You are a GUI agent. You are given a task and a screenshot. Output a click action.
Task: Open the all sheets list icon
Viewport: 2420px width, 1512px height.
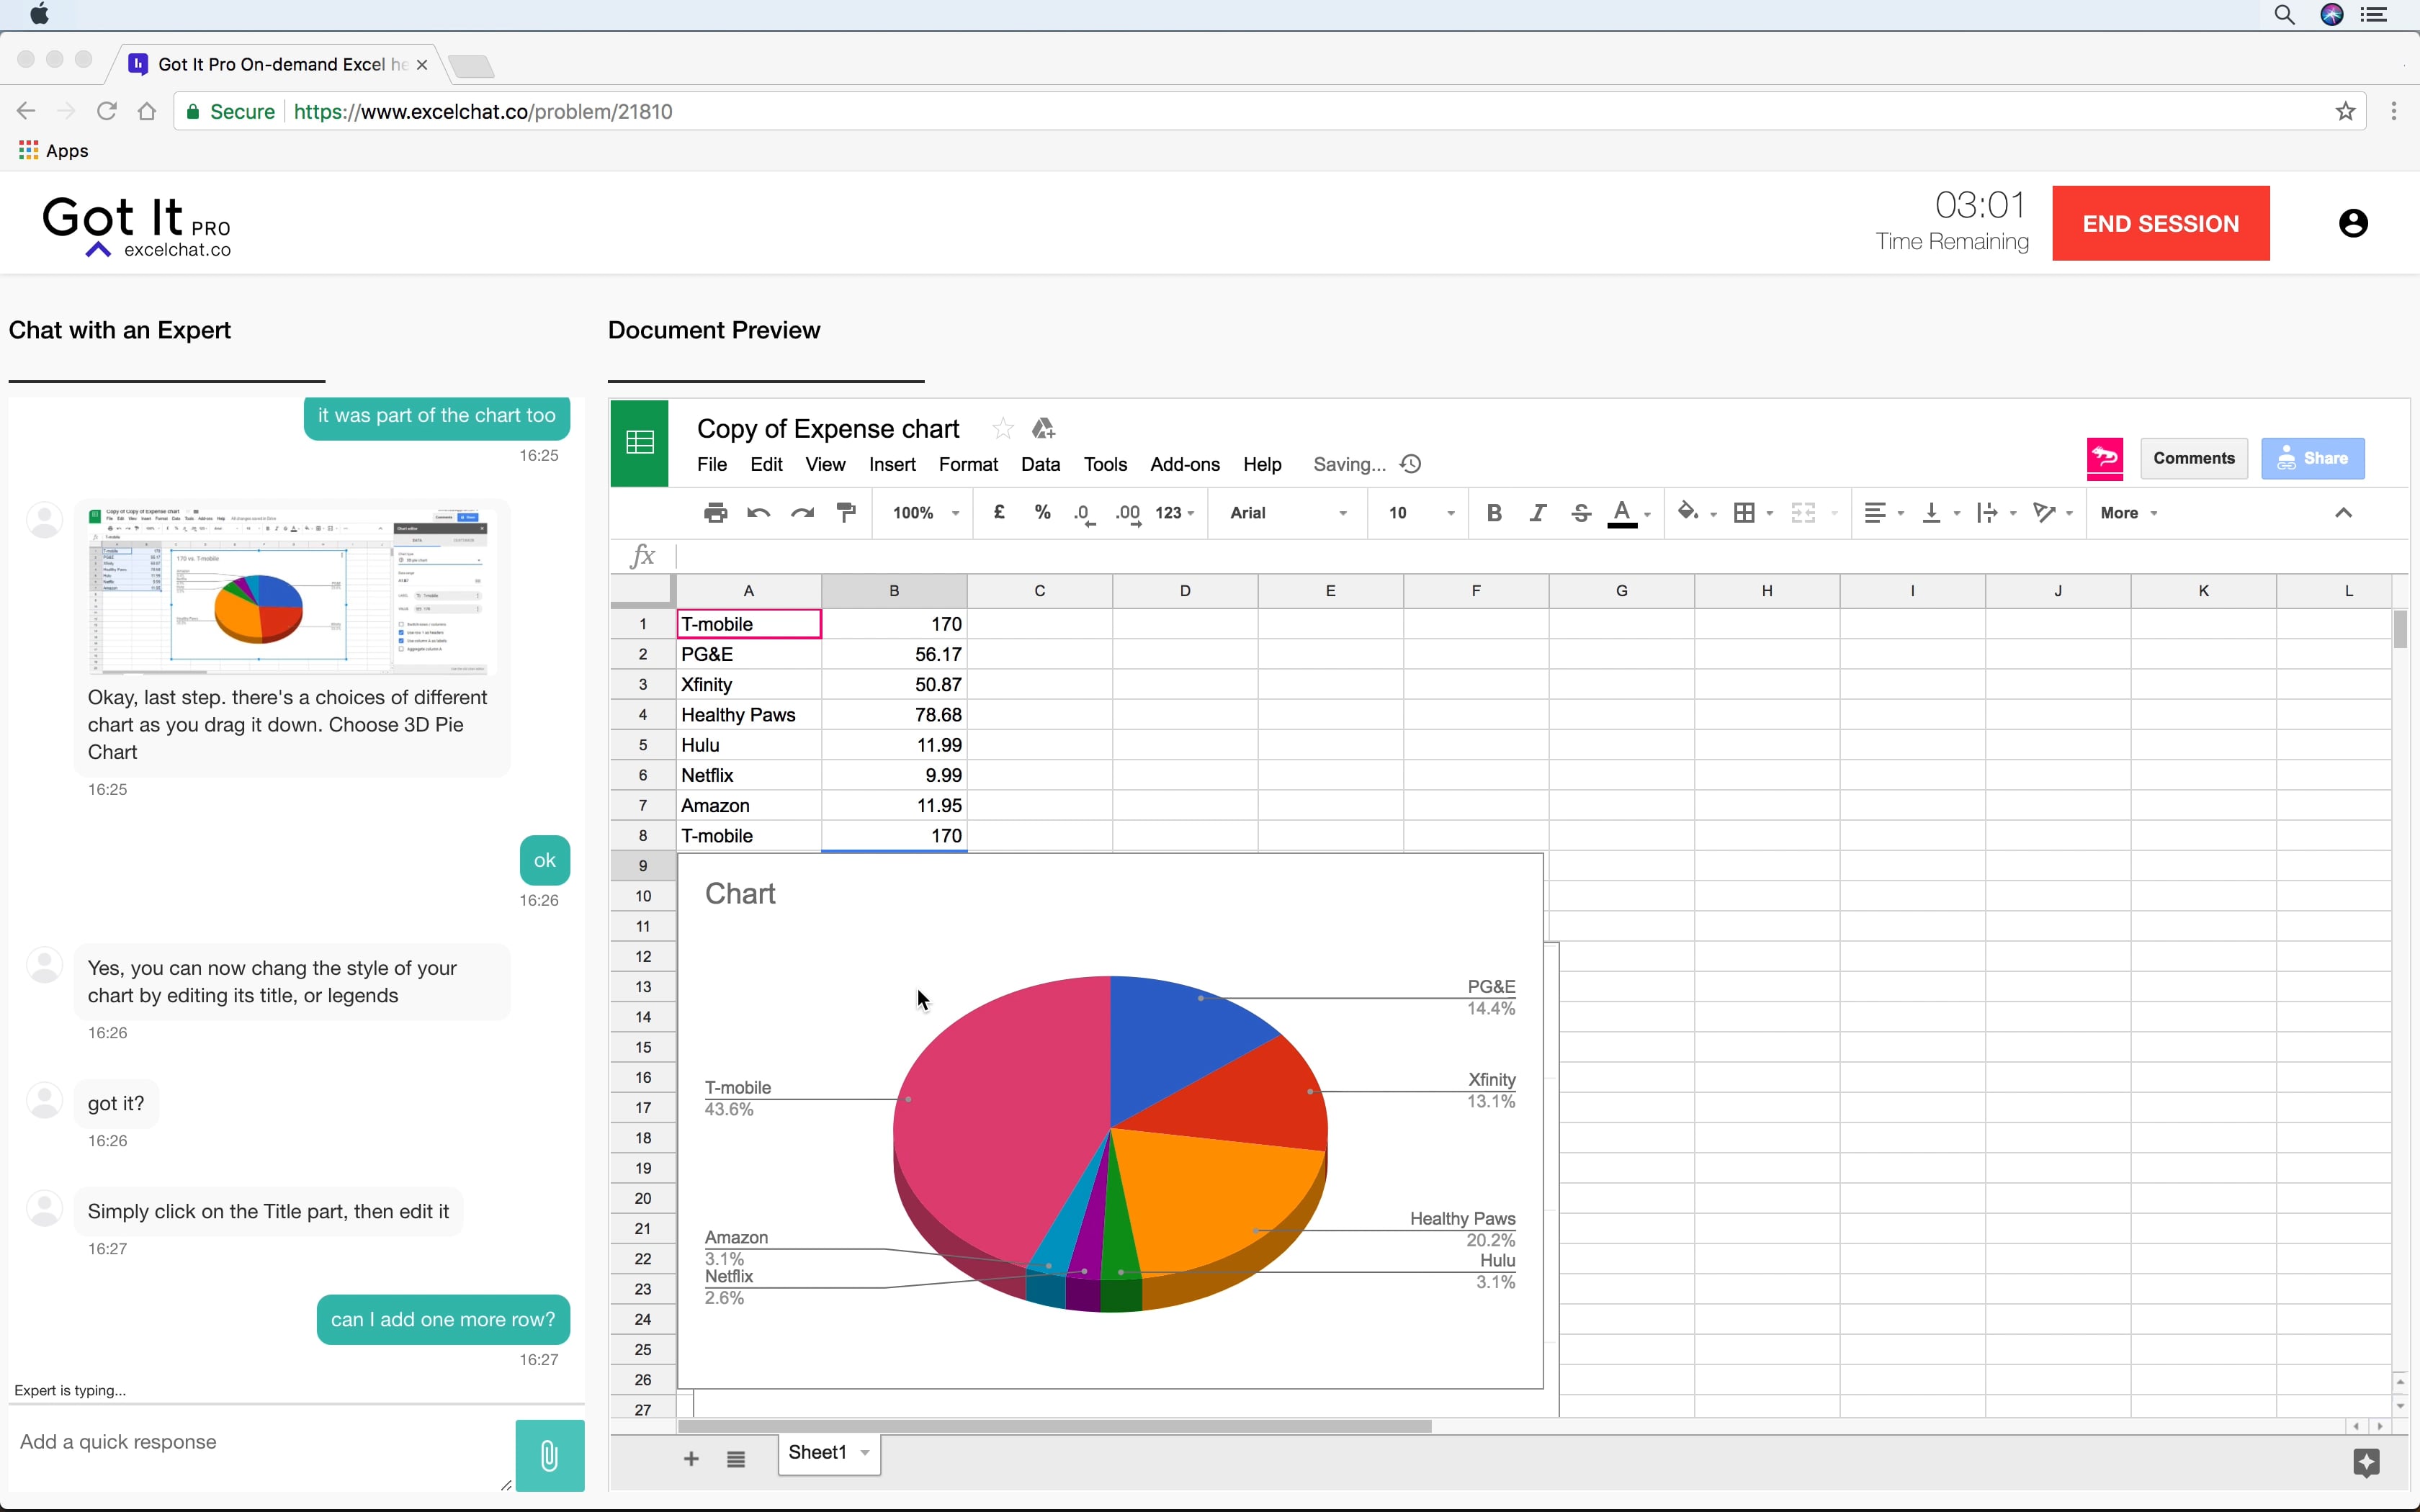[736, 1459]
